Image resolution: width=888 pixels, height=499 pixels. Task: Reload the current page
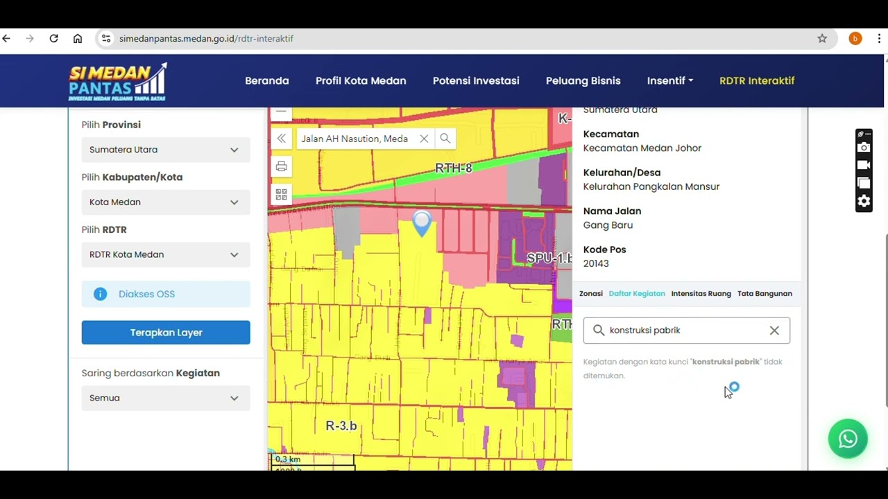(53, 39)
